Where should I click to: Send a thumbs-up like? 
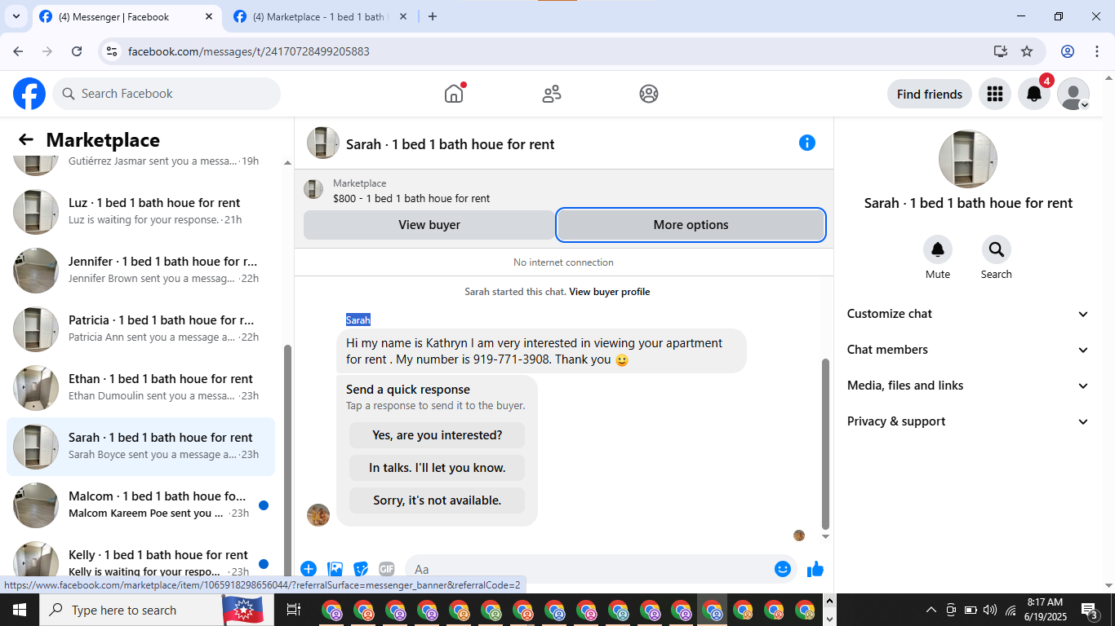point(815,569)
